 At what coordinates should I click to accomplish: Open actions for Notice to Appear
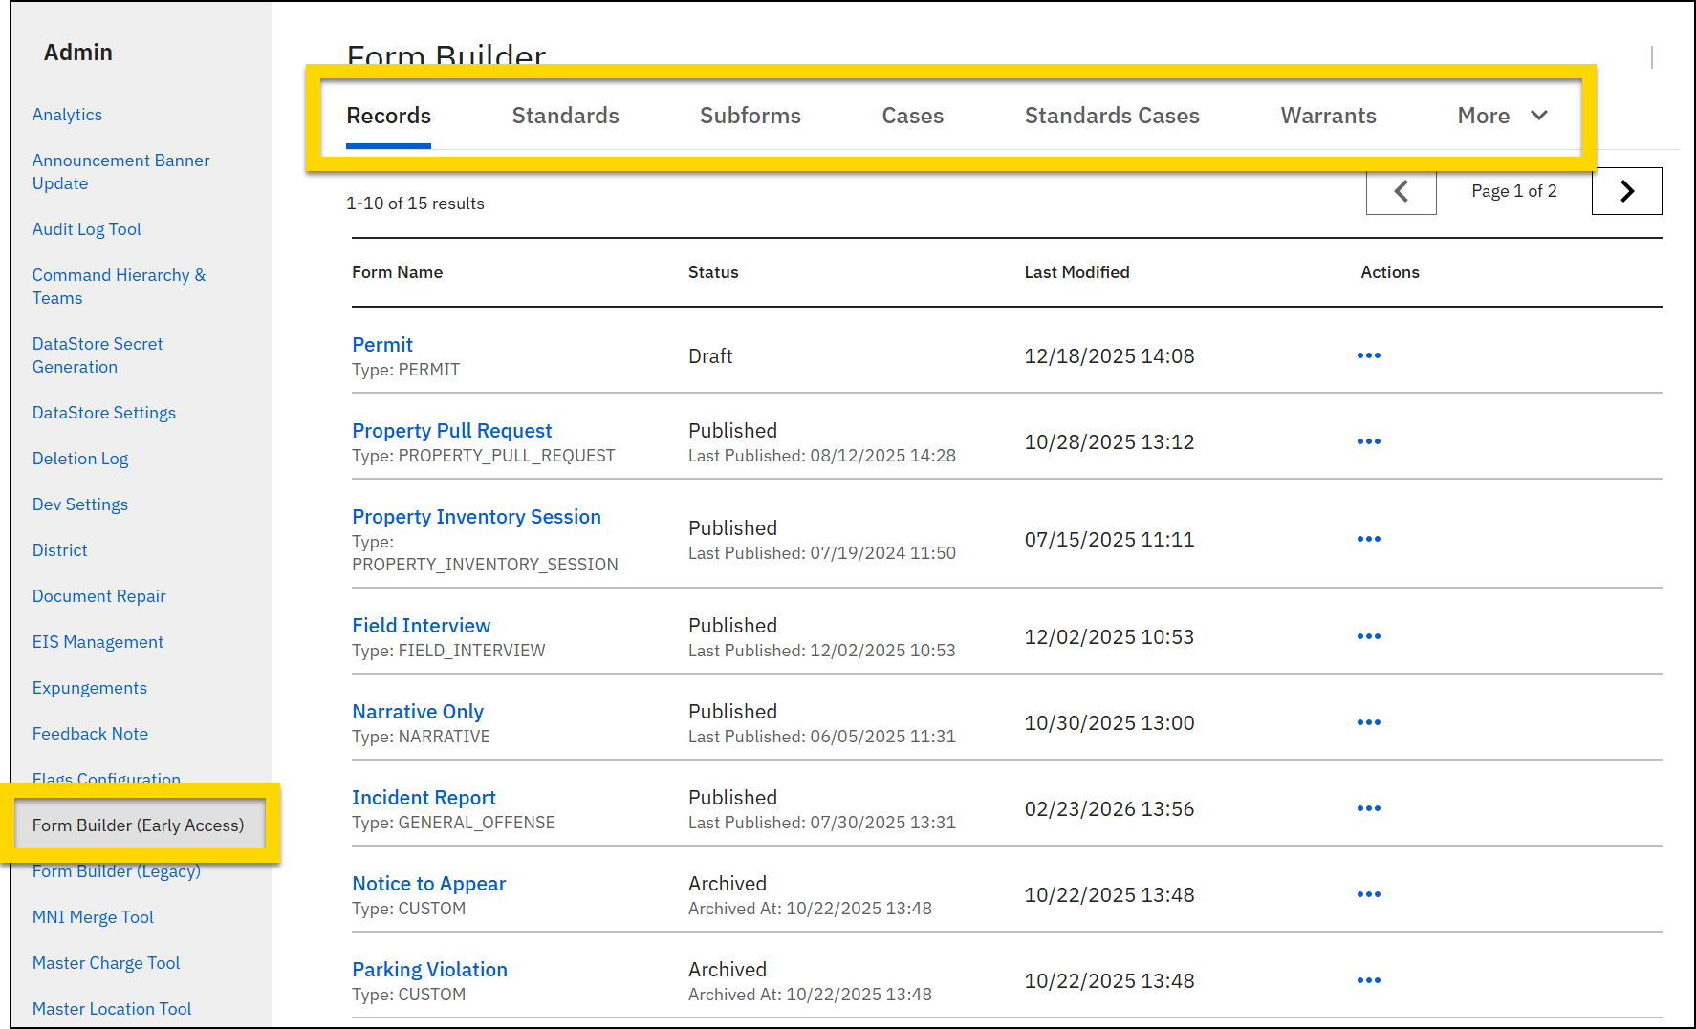(1368, 894)
